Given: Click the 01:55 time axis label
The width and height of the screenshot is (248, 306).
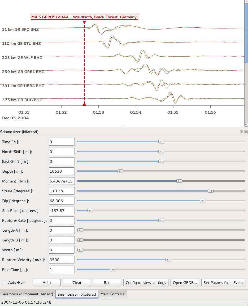Looking at the screenshot, I should 173,112.
